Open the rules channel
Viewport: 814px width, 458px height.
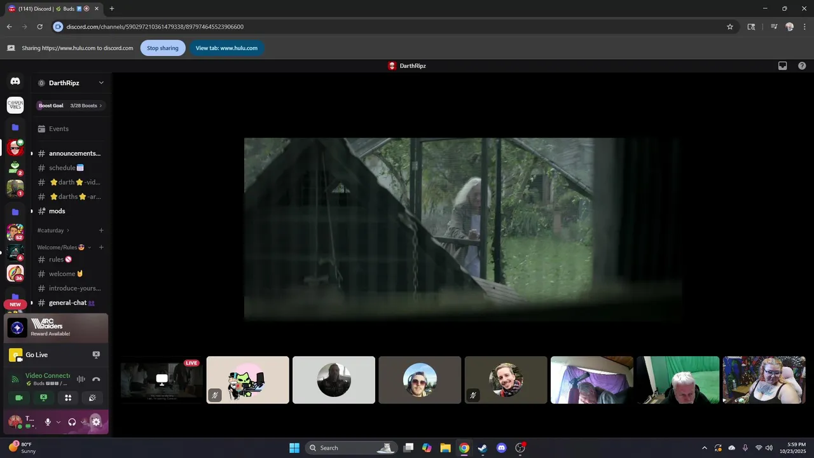(x=71, y=260)
